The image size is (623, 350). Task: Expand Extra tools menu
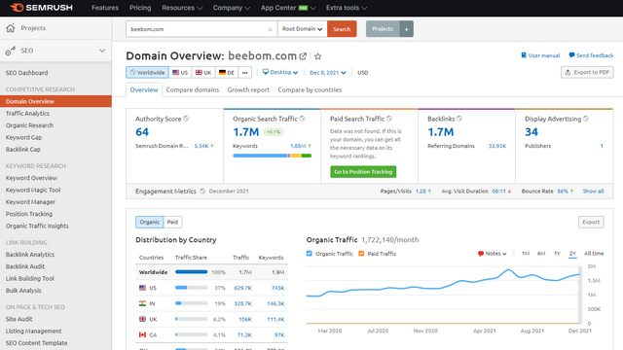point(347,8)
